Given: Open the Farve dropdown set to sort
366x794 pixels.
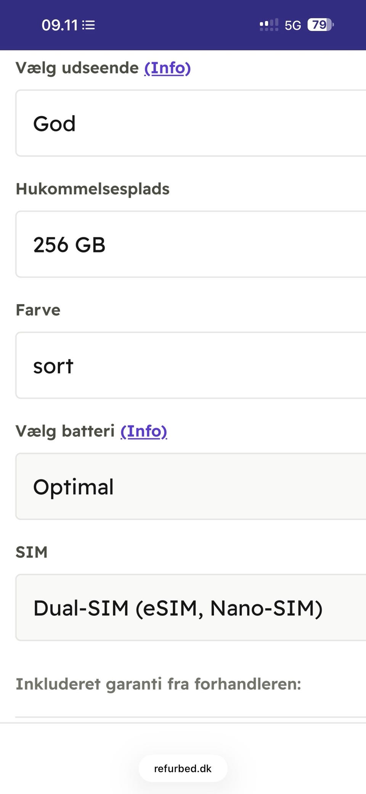Looking at the screenshot, I should click(x=191, y=366).
